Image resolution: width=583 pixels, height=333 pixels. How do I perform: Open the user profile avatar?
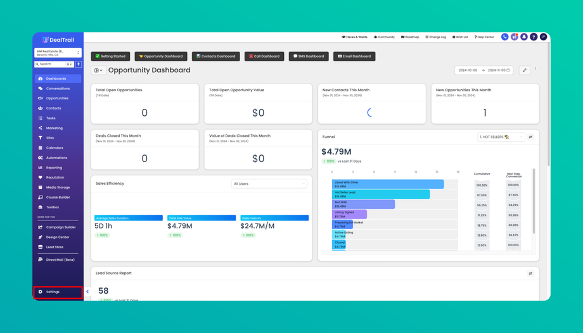click(x=543, y=37)
